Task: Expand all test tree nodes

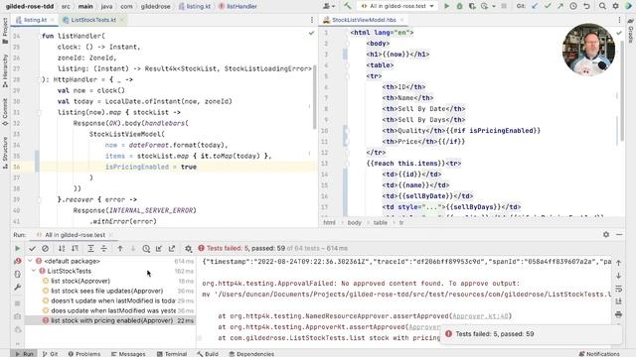Action: point(90,248)
